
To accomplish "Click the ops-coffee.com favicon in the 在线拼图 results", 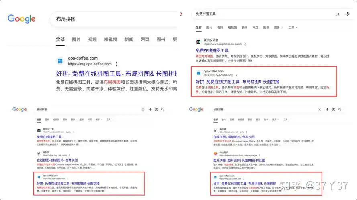I will 39,177.
